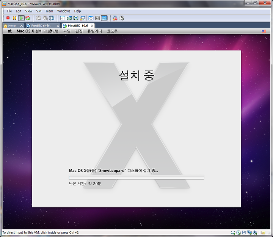Open the Apple menu in guest

tap(10, 31)
